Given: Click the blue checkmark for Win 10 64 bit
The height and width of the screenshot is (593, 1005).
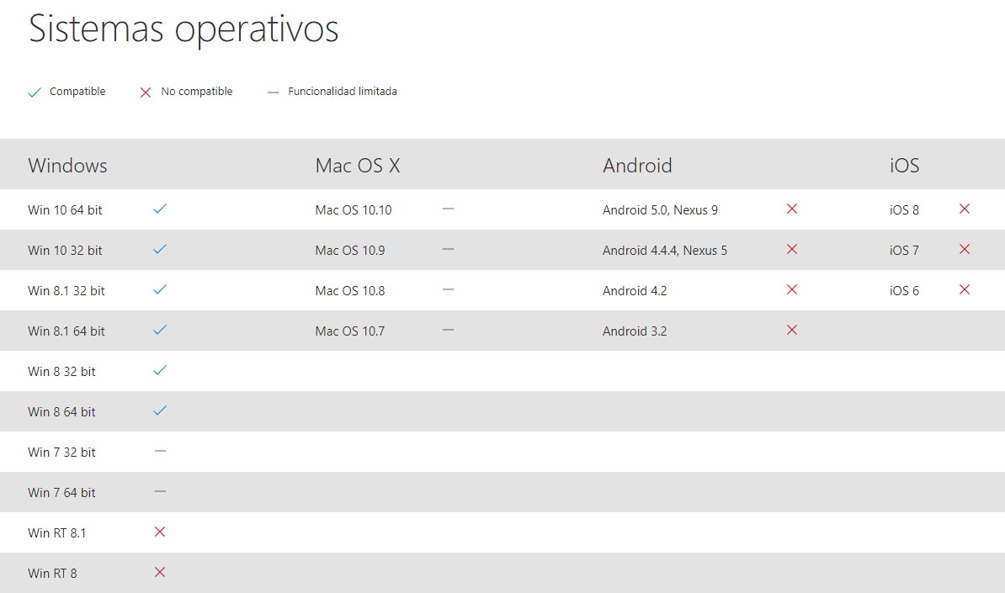Looking at the screenshot, I should click(x=160, y=209).
